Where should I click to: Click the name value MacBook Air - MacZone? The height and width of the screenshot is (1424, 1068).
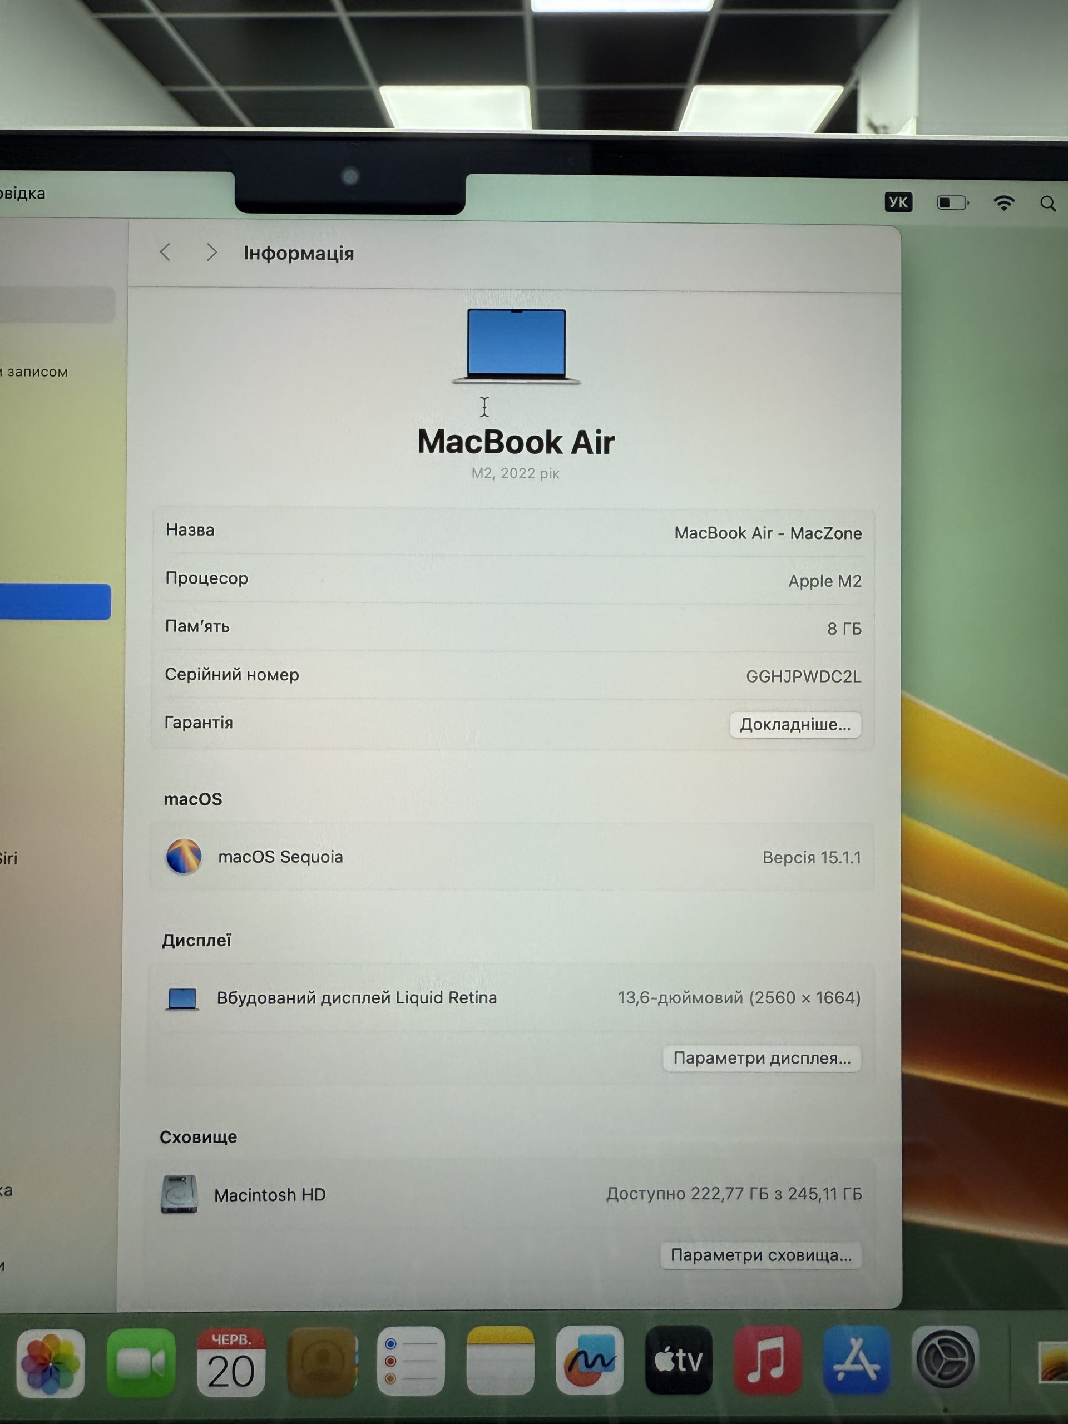click(768, 533)
